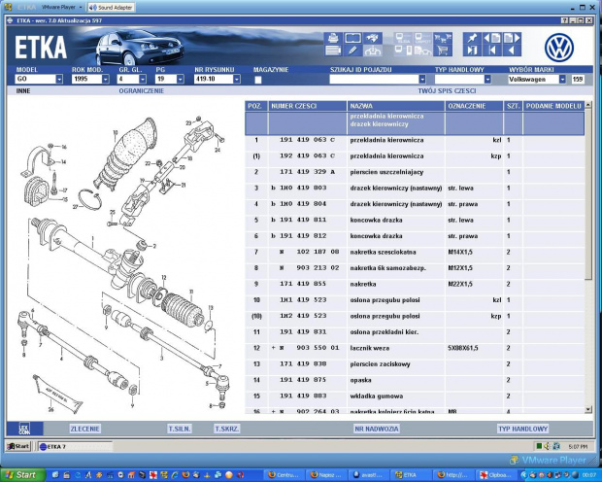
Task: Open the list view icon below the printer
Action: point(333,51)
